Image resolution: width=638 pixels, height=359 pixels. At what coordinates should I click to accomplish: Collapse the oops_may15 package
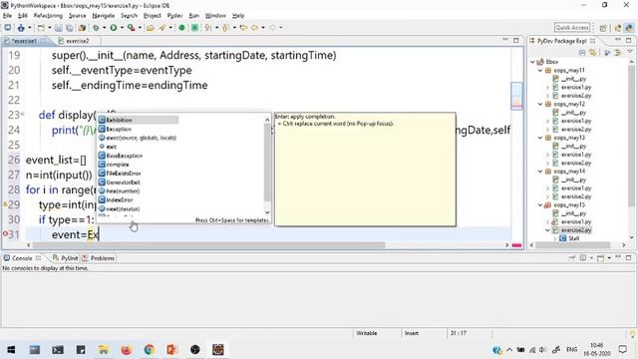pyautogui.click(x=540, y=205)
